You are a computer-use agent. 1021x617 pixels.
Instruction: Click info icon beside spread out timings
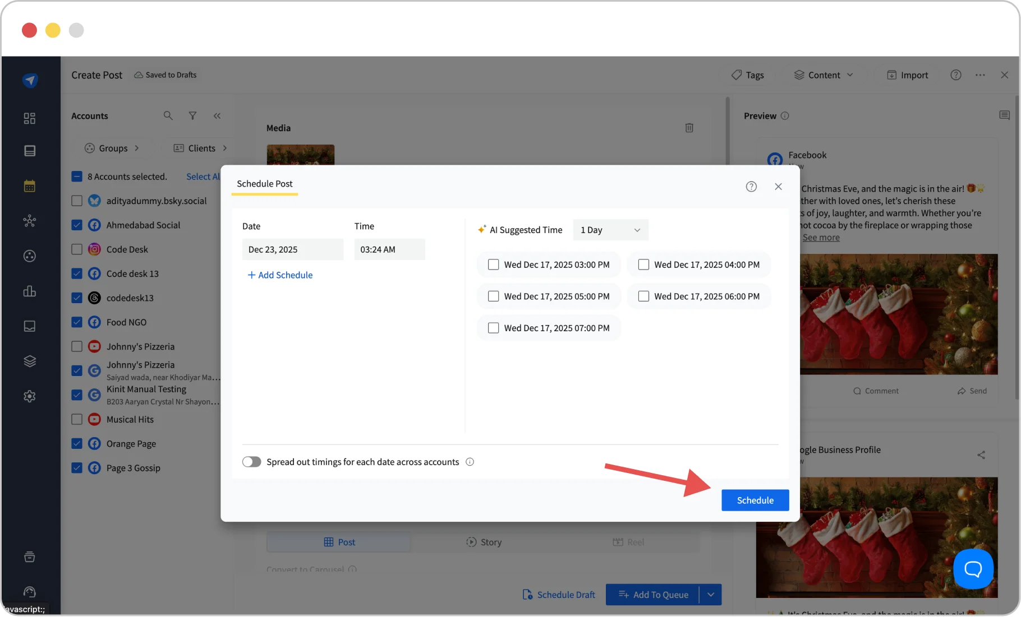click(470, 462)
